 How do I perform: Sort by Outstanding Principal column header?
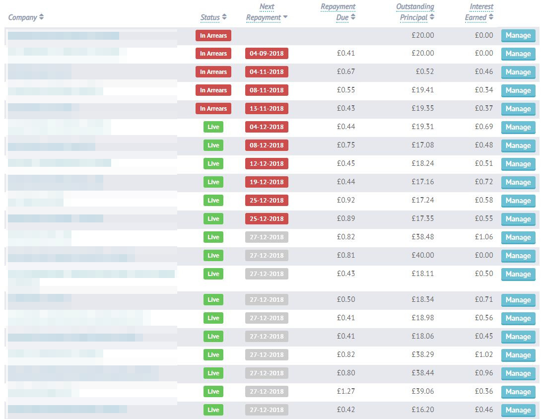tap(415, 12)
